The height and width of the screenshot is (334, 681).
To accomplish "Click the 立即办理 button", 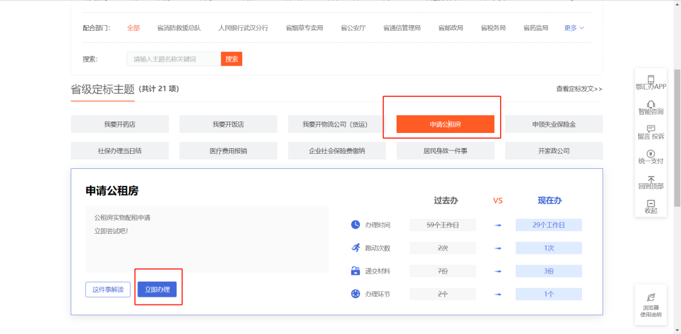I will click(x=157, y=289).
